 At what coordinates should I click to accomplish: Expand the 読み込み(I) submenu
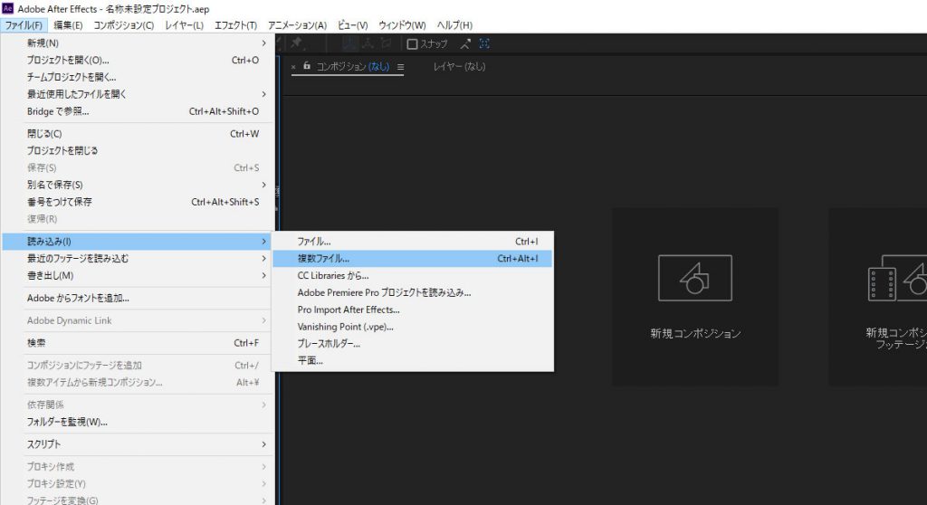tap(137, 242)
